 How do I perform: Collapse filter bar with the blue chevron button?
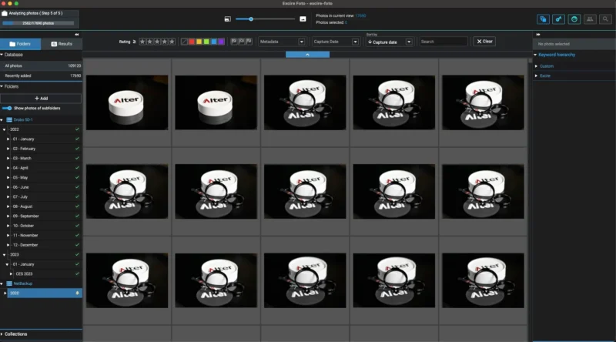(x=307, y=55)
